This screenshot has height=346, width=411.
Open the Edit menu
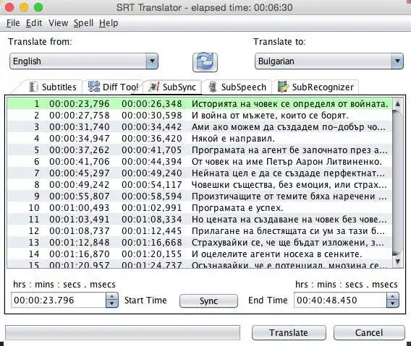(34, 23)
